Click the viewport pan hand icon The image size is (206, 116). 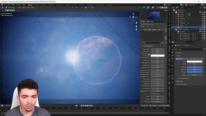(x=136, y=26)
